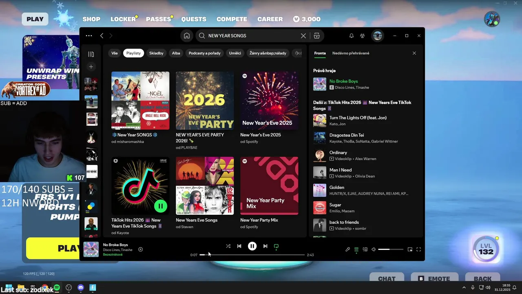Open New Year SONGS playlist by misharomashka
Image resolution: width=522 pixels, height=294 pixels.
[x=140, y=108]
